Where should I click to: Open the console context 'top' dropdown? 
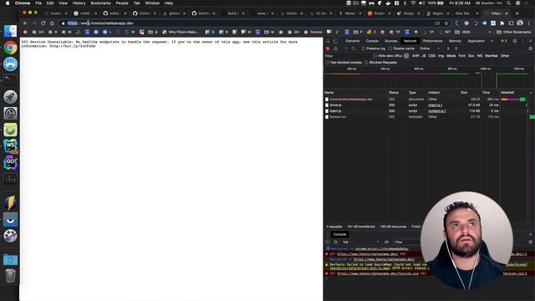click(x=360, y=242)
